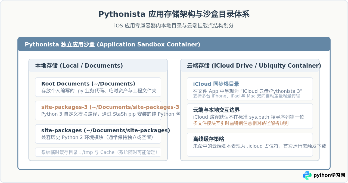The height and width of the screenshot is (183, 348).
Task: Click orange note '多文件模块互引时需特别注意相对路径解析规则'
Action: pos(241,123)
